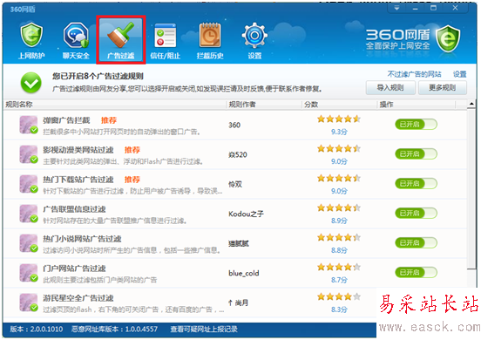Click the 门户网站广告过滤 rule icon

(x=29, y=273)
